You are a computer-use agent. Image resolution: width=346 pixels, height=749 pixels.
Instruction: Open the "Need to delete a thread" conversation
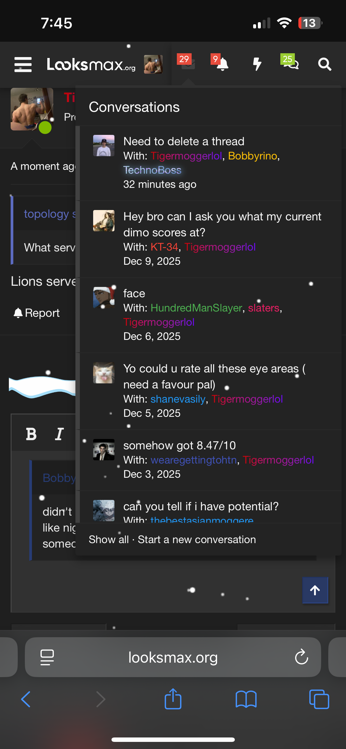tap(184, 141)
